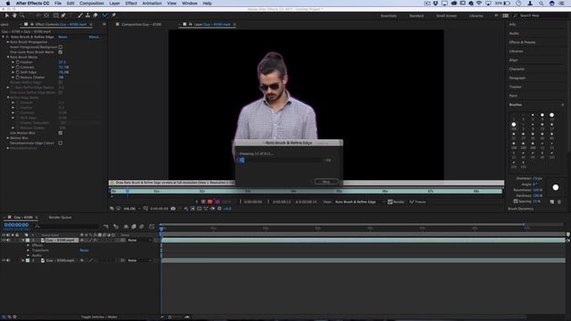Click the purple alpha overlay view icon
The image size is (571, 321).
point(217,202)
